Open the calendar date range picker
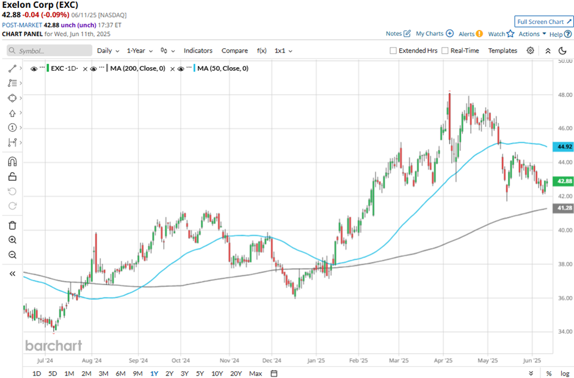This screenshot has height=378, width=574. pyautogui.click(x=274, y=373)
